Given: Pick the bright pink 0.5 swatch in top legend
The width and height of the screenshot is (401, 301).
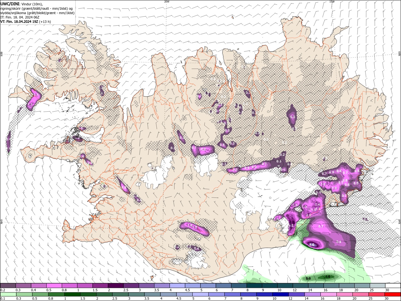Looking at the screenshot, I should click(54, 286).
